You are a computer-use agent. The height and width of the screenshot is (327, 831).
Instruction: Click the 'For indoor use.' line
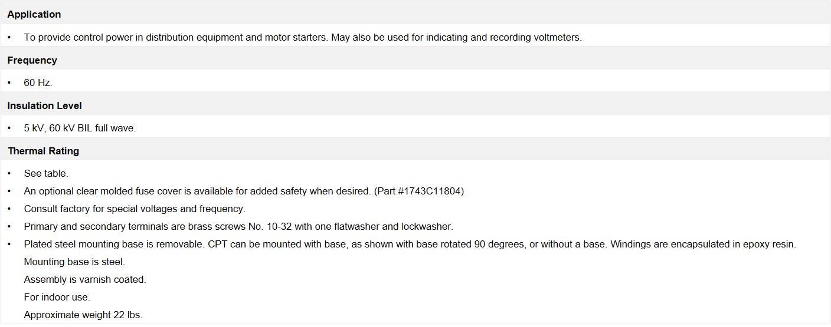(x=57, y=297)
